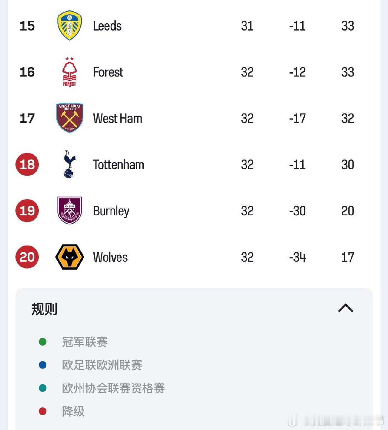
Task: Click the West Ham United club crest
Action: [69, 118]
